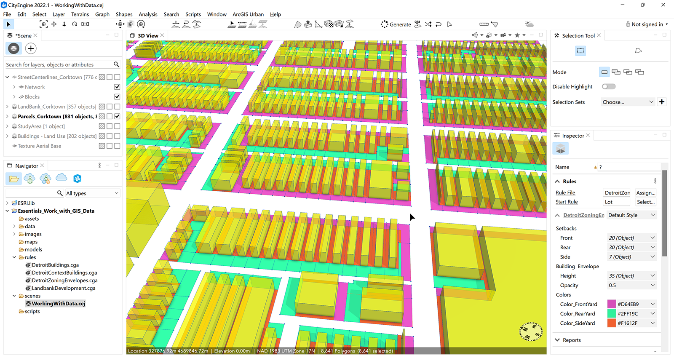Viewport: 674px width, 358px height.
Task: Toggle last checkbox of Texture Aerial Base layer
Action: (117, 146)
